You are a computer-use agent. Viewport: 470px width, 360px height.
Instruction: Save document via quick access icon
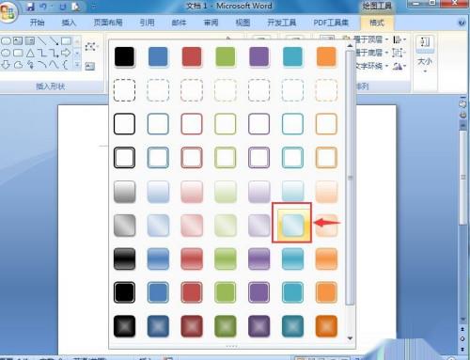point(30,7)
